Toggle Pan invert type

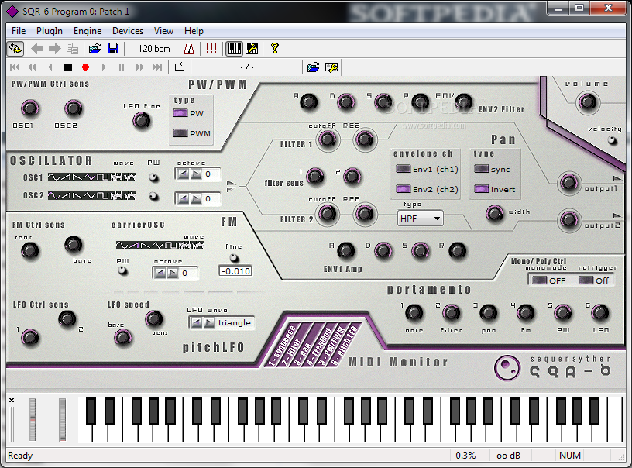coord(482,188)
